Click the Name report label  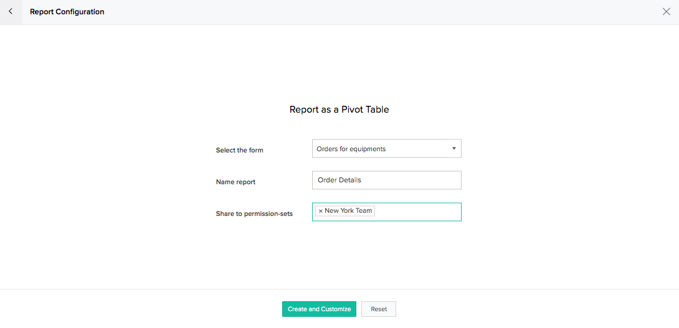pyautogui.click(x=235, y=182)
